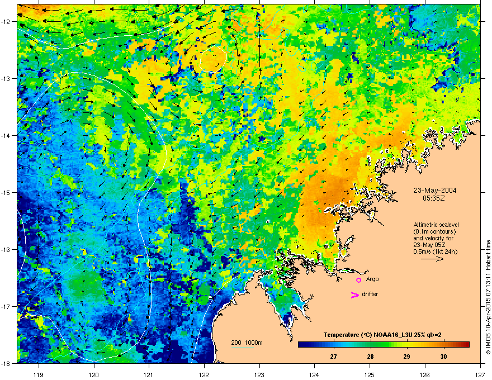This screenshot has height=380, width=492.
Task: Click the longitude 127 axis label
Action: coord(480,375)
